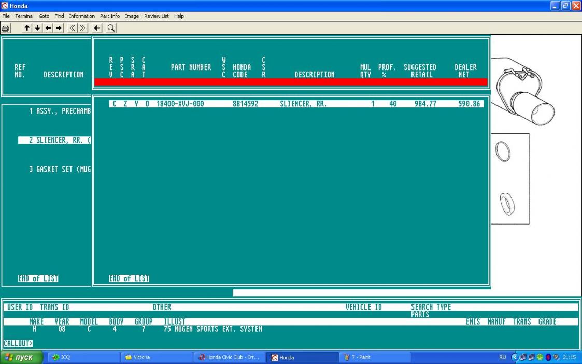
Task: Click the Bluetooth icon in system tray
Action: click(548, 357)
